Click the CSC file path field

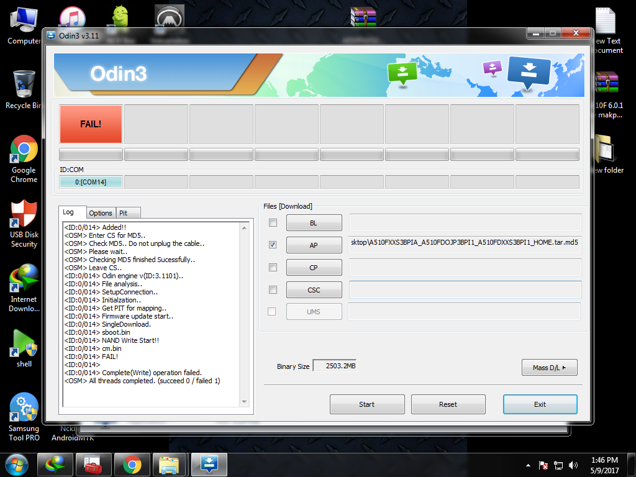pos(465,289)
